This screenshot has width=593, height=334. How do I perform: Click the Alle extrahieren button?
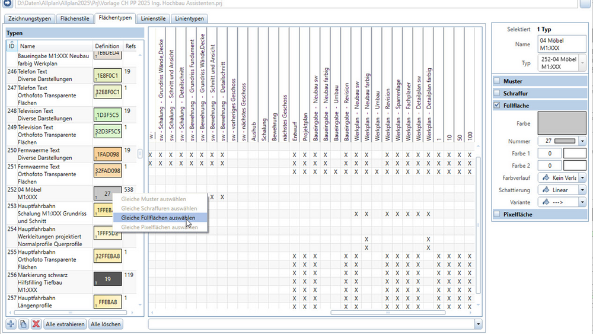point(65,324)
